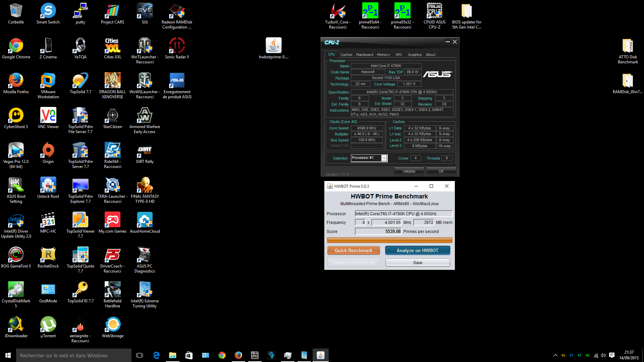Click the Score value field 5539.08
Viewport: 644px width, 362px height.
pyautogui.click(x=378, y=231)
